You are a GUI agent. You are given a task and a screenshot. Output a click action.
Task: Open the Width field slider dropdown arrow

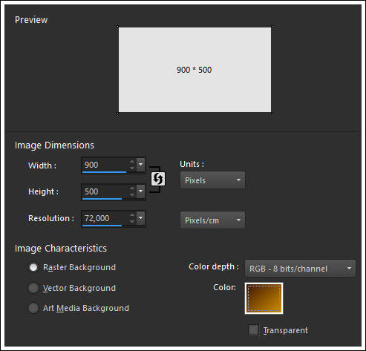pos(141,165)
